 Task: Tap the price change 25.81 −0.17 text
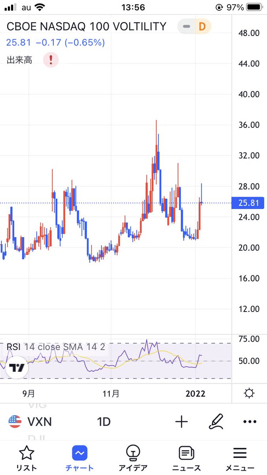click(x=56, y=42)
